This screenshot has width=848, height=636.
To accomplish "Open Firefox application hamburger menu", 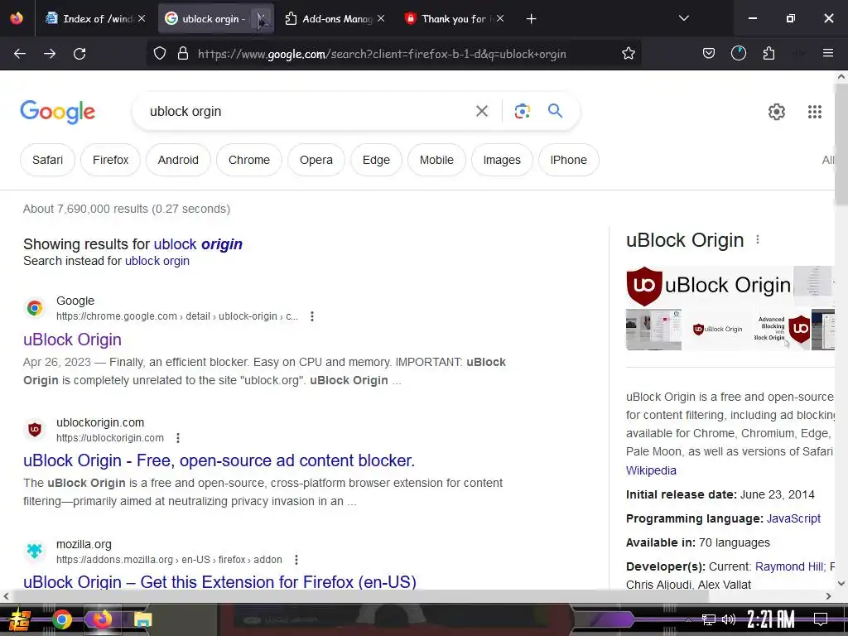I will [x=828, y=54].
